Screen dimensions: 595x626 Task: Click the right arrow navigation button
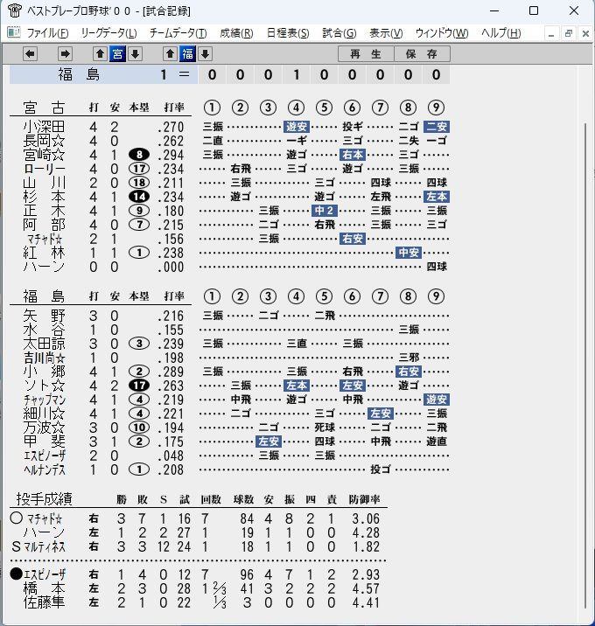[x=65, y=53]
